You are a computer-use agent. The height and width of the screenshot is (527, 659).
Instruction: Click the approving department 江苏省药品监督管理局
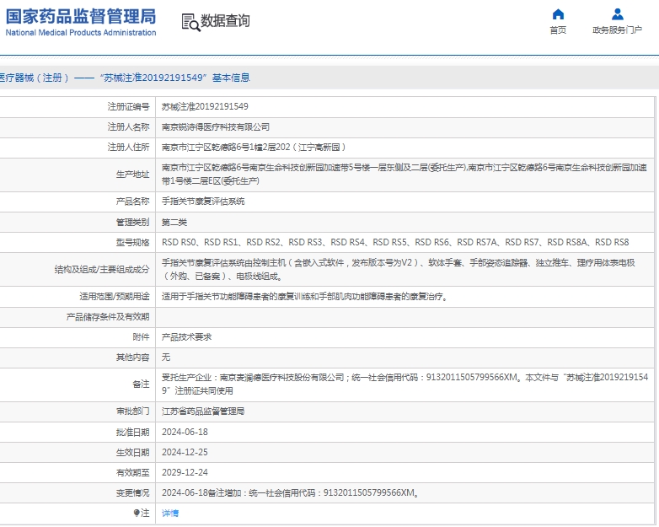(203, 411)
